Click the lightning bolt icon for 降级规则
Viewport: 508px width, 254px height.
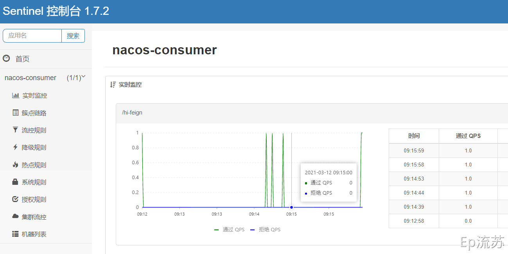coord(16,147)
